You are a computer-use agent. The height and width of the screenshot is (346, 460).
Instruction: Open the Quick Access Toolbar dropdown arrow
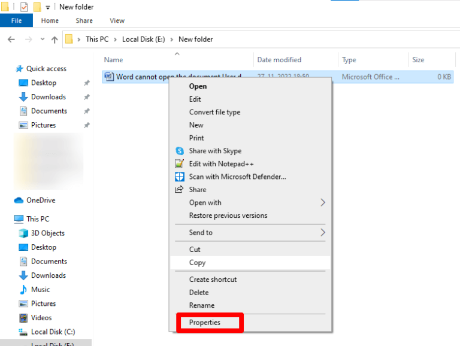48,7
